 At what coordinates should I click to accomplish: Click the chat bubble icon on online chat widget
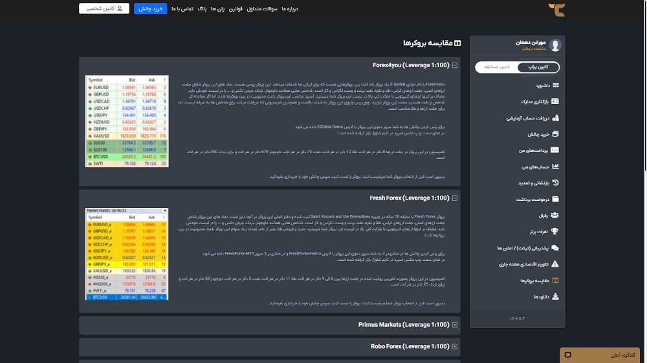click(x=568, y=355)
